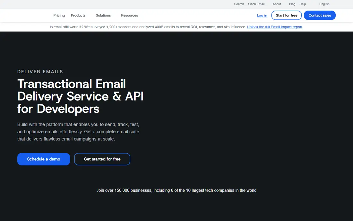353x221 pixels.
Task: Click the Schedule a demo button
Action: [44, 159]
